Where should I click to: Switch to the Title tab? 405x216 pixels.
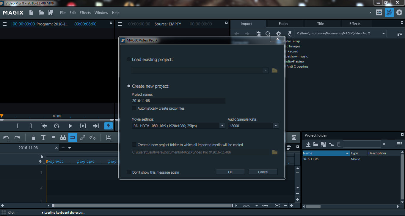click(x=321, y=24)
